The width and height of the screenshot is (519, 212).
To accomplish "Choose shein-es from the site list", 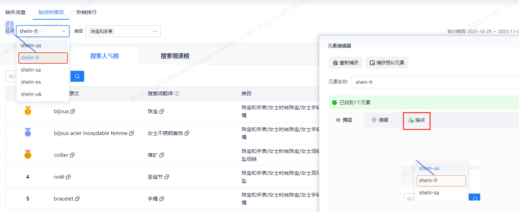I will click(43, 82).
